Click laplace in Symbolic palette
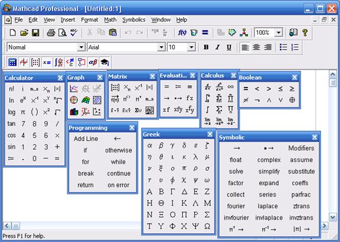 [268, 206]
